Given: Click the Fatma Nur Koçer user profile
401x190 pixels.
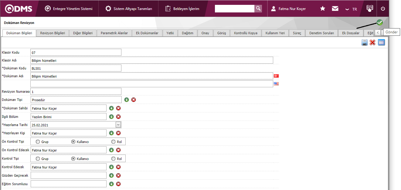Looking at the screenshot, I should pos(289,9).
